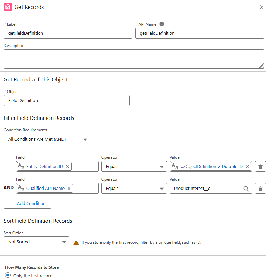Screen dimensions: 266x279
Task: Delete the Entity Definition ID condition row
Action: [x=261, y=166]
